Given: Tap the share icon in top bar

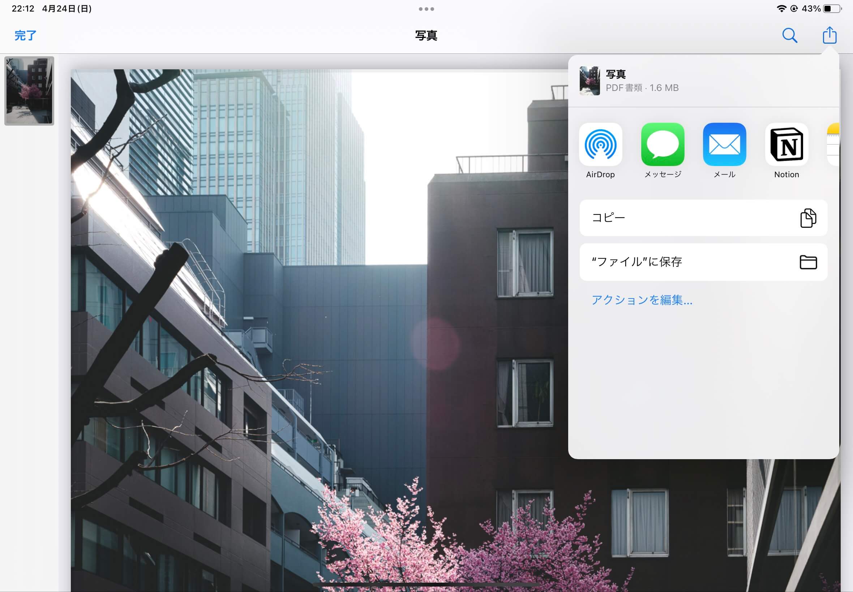Looking at the screenshot, I should [829, 35].
